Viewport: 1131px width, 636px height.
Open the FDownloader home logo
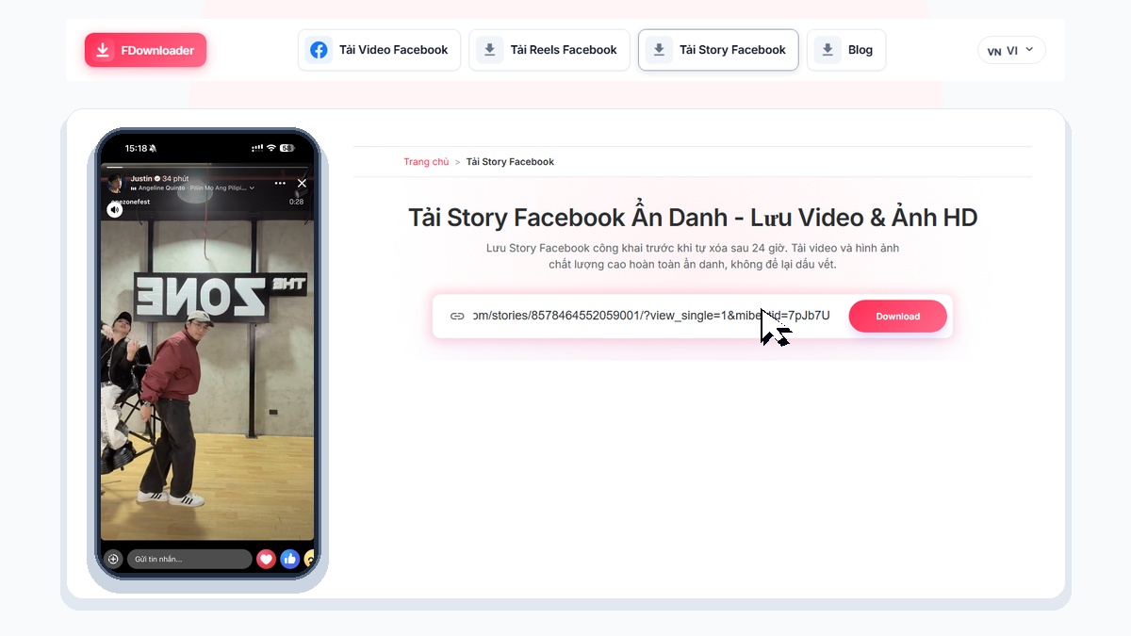pyautogui.click(x=145, y=50)
